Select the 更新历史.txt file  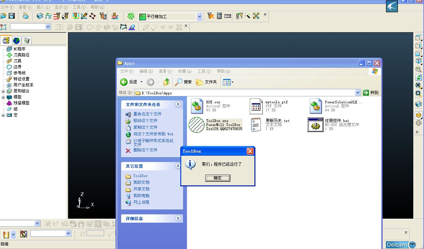click(270, 125)
